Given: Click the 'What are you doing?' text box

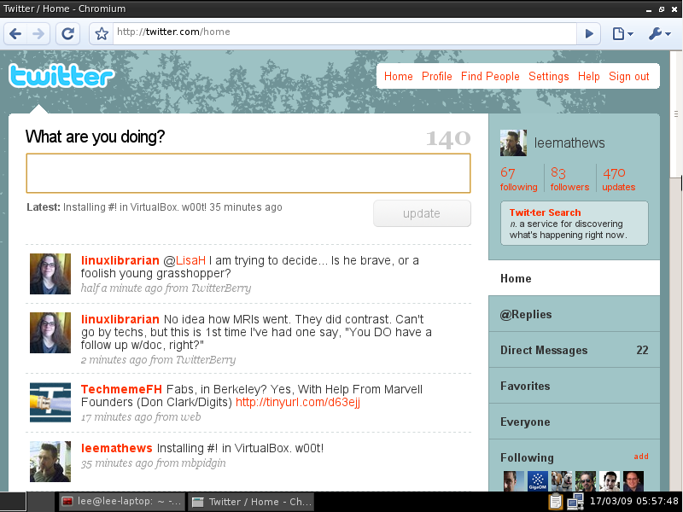Looking at the screenshot, I should pyautogui.click(x=248, y=173).
